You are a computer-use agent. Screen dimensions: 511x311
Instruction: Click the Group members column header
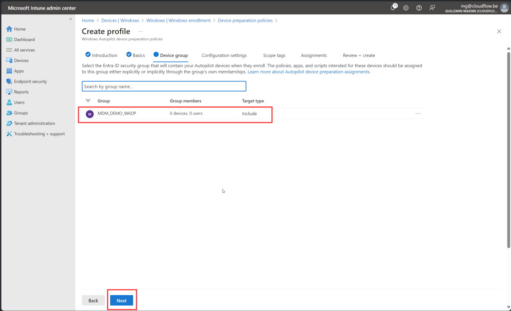point(186,101)
